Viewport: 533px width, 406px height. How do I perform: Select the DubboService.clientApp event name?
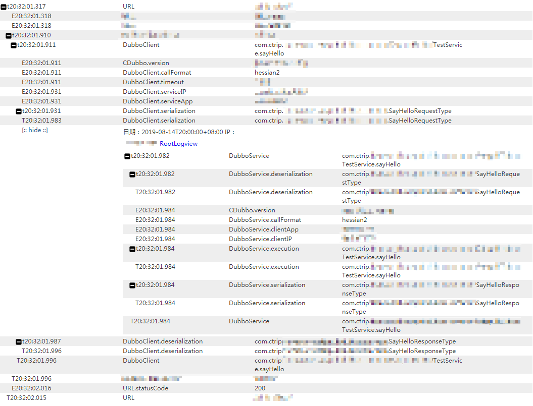263,229
